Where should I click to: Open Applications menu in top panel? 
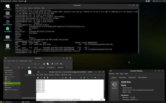6,1
